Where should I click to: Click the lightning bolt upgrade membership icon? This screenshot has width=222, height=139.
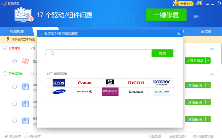[8, 39]
